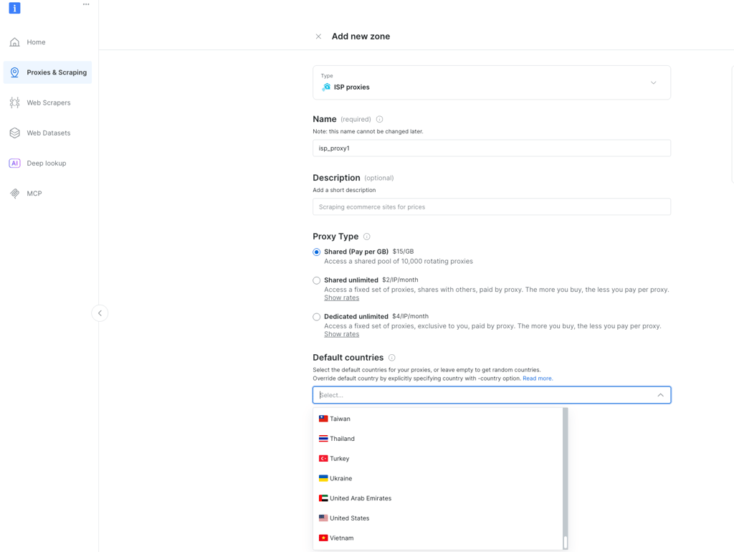Click the United States flag icon
Viewport: 734px width, 552px height.
[323, 518]
